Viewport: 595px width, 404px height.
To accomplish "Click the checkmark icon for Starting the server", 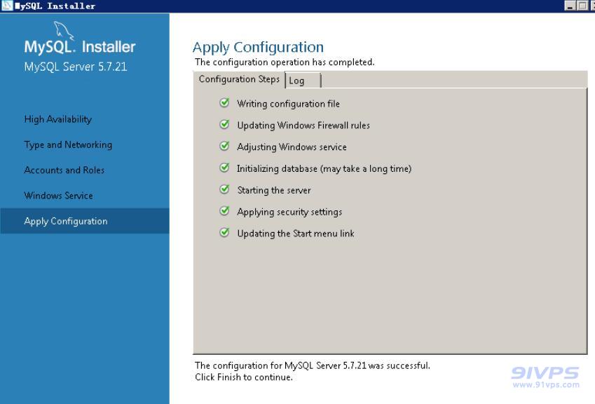I will pyautogui.click(x=225, y=189).
